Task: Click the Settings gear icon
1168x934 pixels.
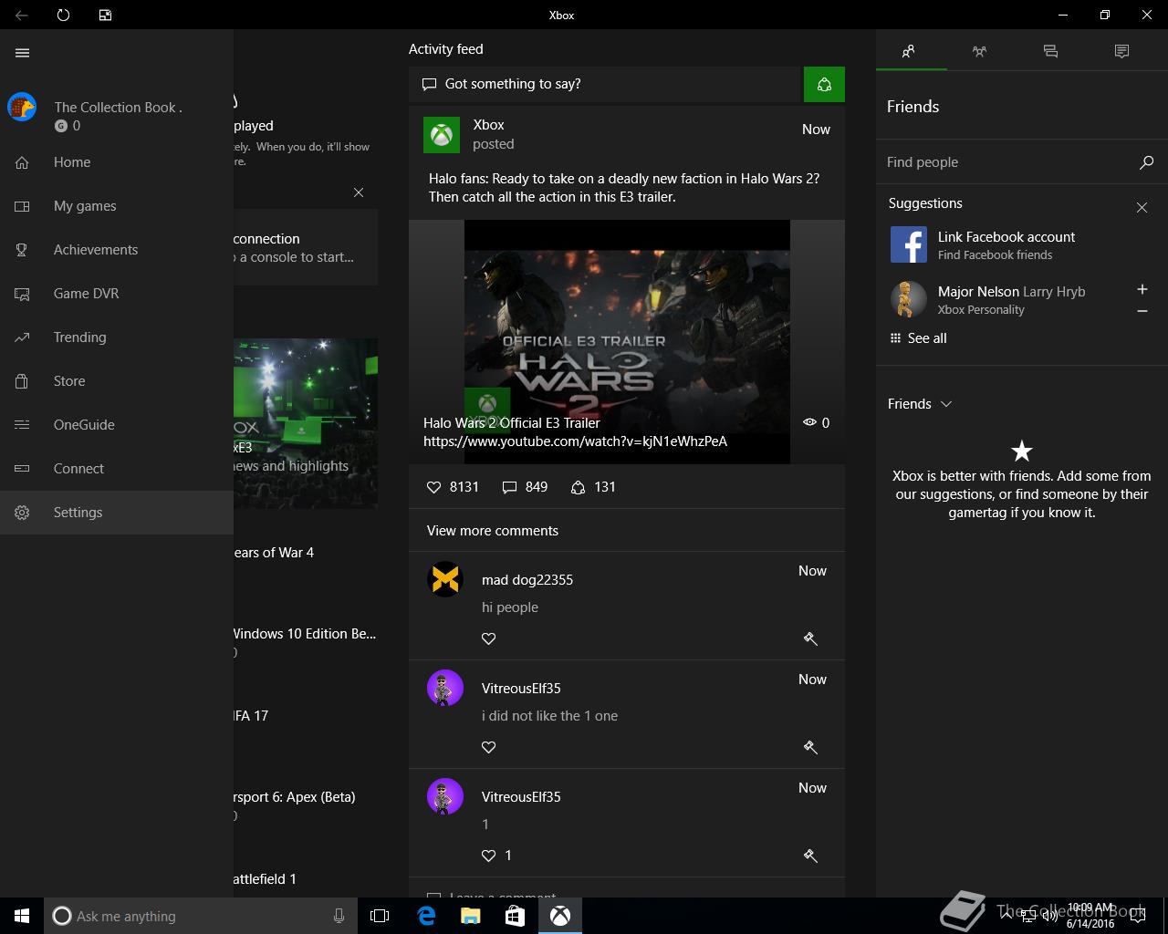Action: (x=22, y=513)
